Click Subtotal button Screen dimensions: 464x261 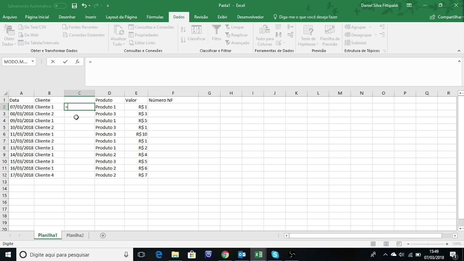point(355,43)
